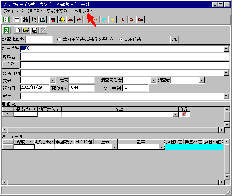232x196 pixels.
Task: Click the 貫入時間 cell in row 1
Action: 84,147
